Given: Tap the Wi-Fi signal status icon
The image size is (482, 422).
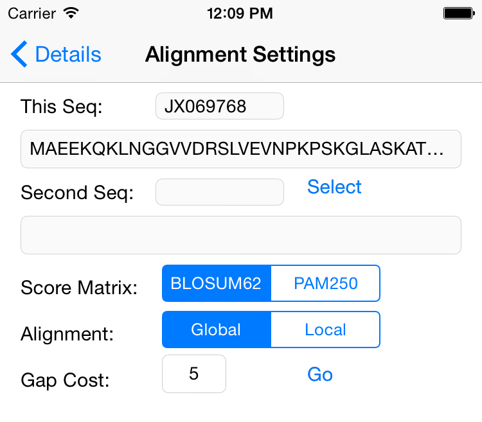Looking at the screenshot, I should (x=71, y=13).
